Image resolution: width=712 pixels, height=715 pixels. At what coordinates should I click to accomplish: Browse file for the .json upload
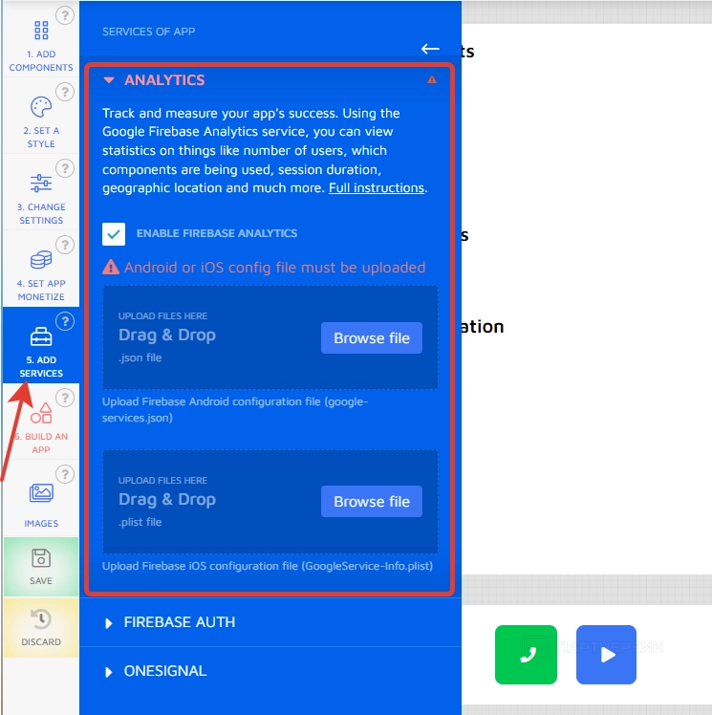pyautogui.click(x=372, y=337)
